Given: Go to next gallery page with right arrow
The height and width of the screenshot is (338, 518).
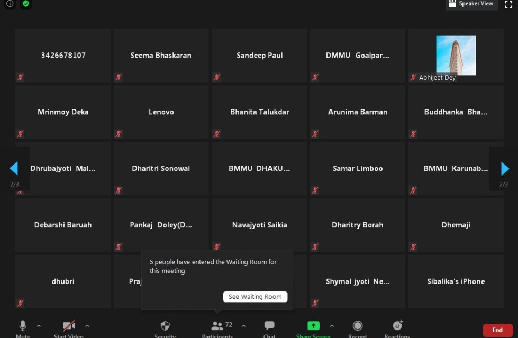Looking at the screenshot, I should (x=505, y=169).
